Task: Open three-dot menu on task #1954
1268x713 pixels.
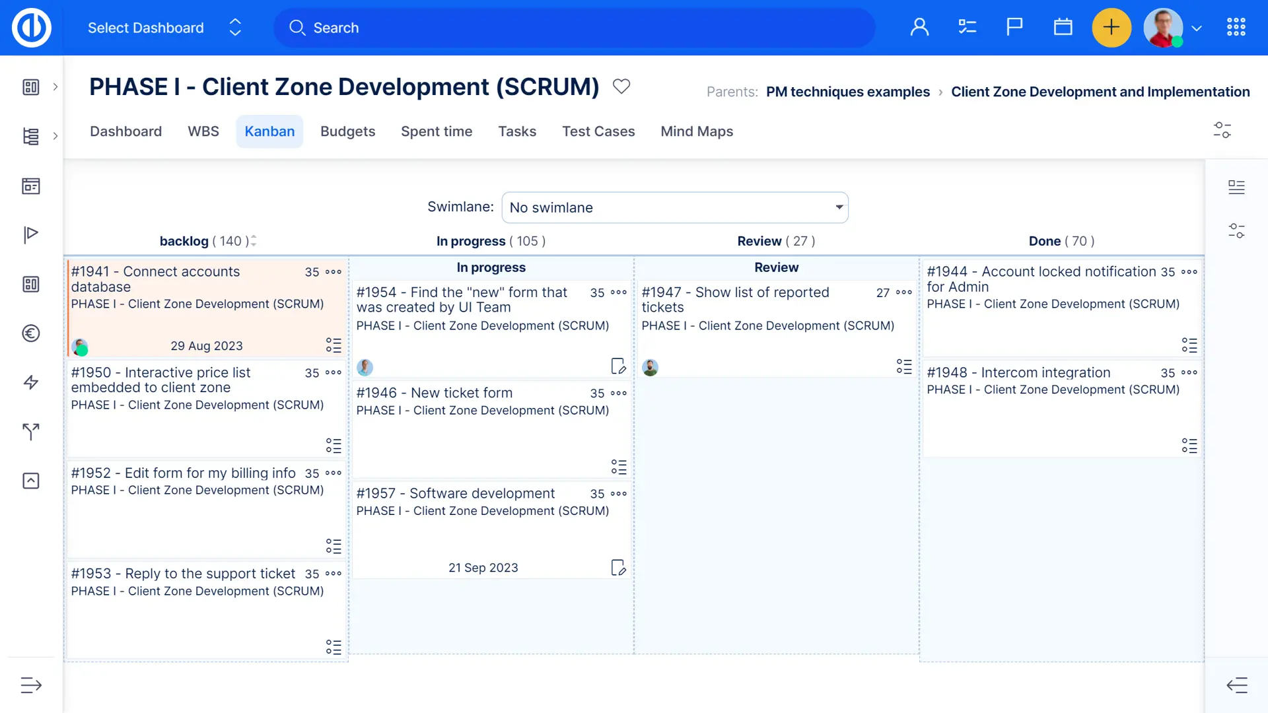Action: point(619,292)
